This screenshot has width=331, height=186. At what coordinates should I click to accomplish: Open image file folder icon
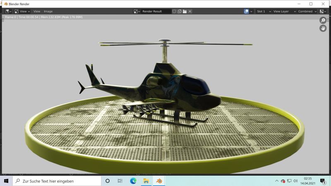tap(185, 12)
